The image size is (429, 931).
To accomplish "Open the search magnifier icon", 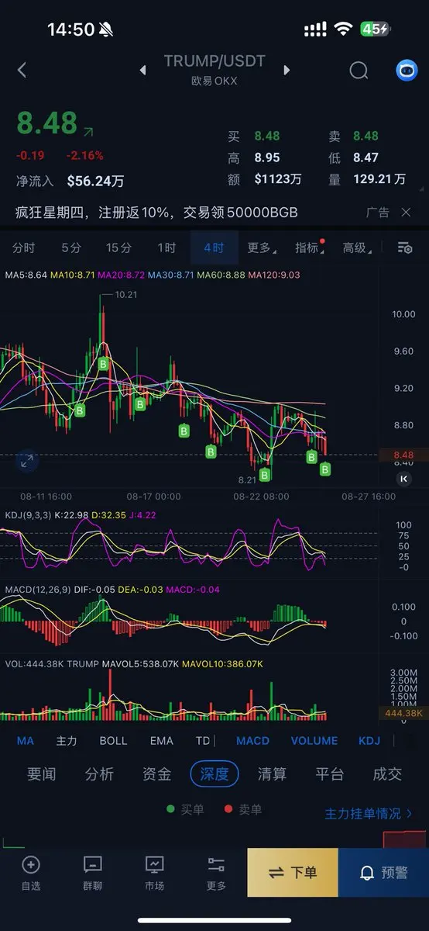I will (x=359, y=71).
